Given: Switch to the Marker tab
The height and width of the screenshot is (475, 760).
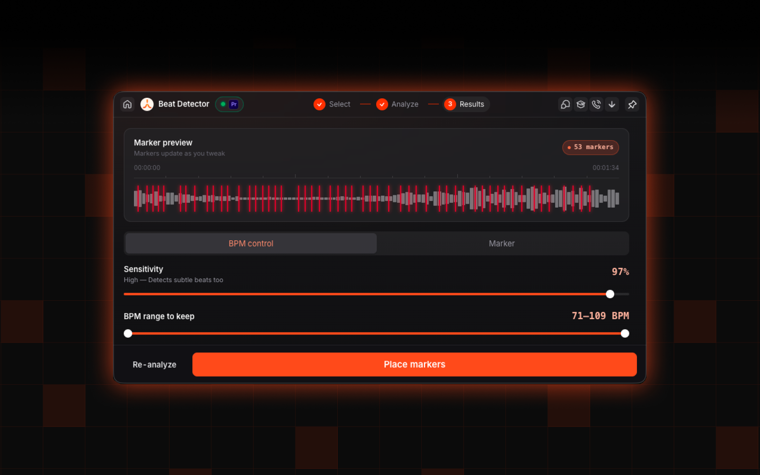Looking at the screenshot, I should click(x=502, y=243).
